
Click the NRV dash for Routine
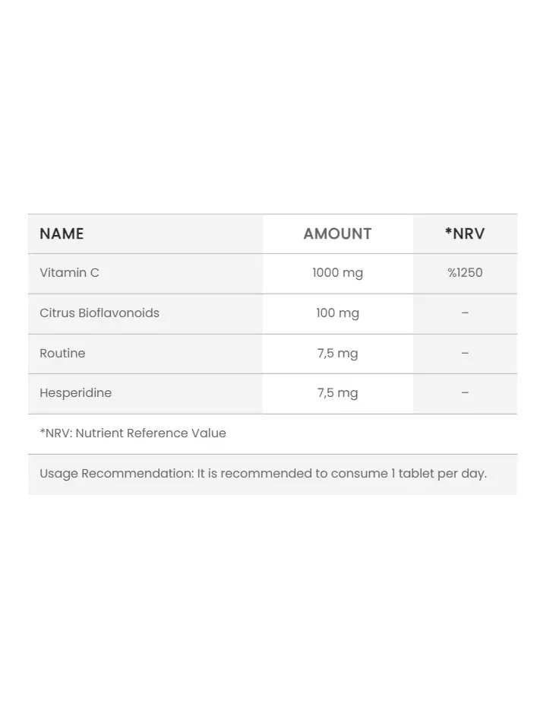[x=465, y=353]
